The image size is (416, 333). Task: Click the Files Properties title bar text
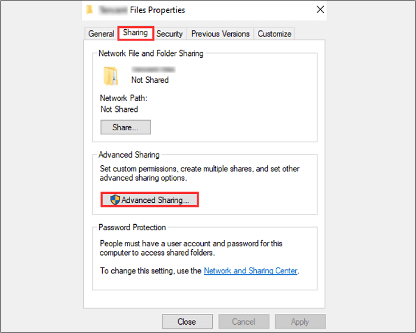point(157,10)
